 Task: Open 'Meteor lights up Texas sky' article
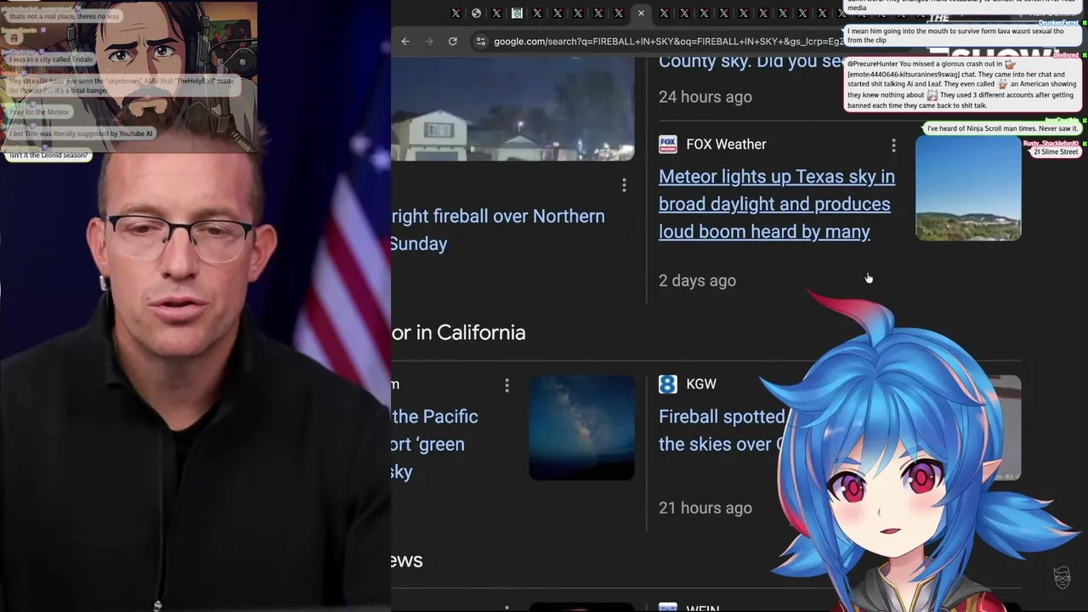776,204
